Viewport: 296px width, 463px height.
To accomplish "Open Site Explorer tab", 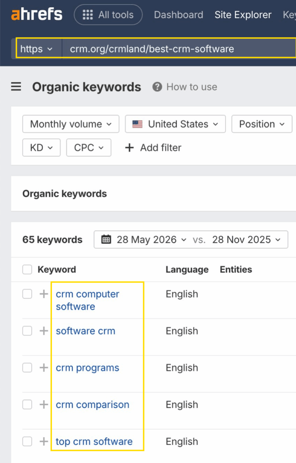I will click(243, 14).
